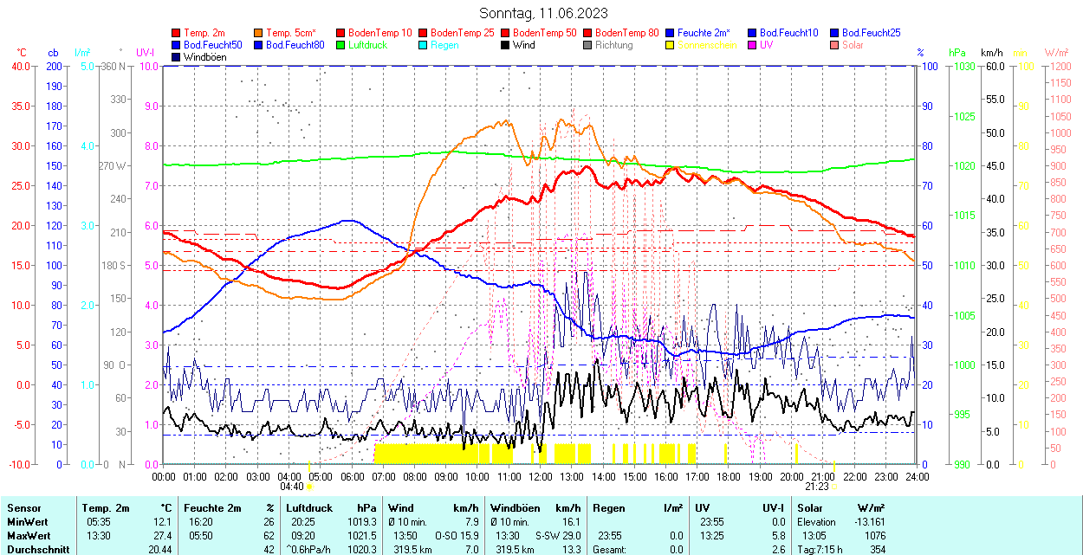Click the Sonnenschein legend label text

(x=707, y=45)
